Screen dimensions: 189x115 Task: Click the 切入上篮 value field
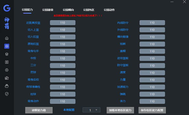tap(63, 30)
